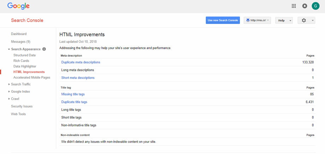
Task: Click the Long meta descriptions row text
Action: [77, 70]
